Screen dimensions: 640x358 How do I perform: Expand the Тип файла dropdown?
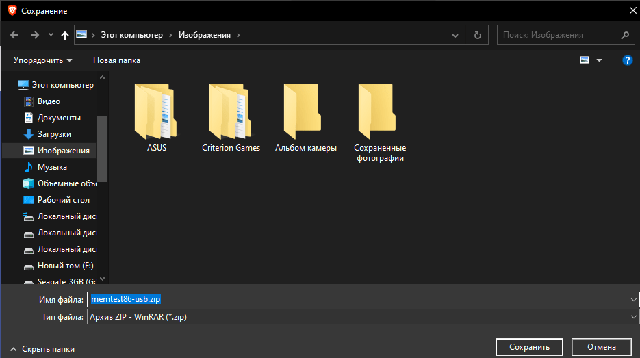(632, 317)
